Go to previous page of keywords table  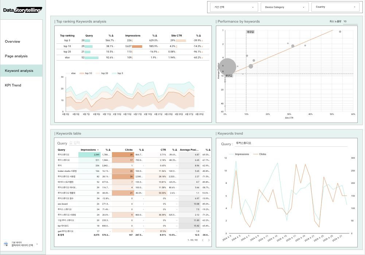[x=202, y=240]
